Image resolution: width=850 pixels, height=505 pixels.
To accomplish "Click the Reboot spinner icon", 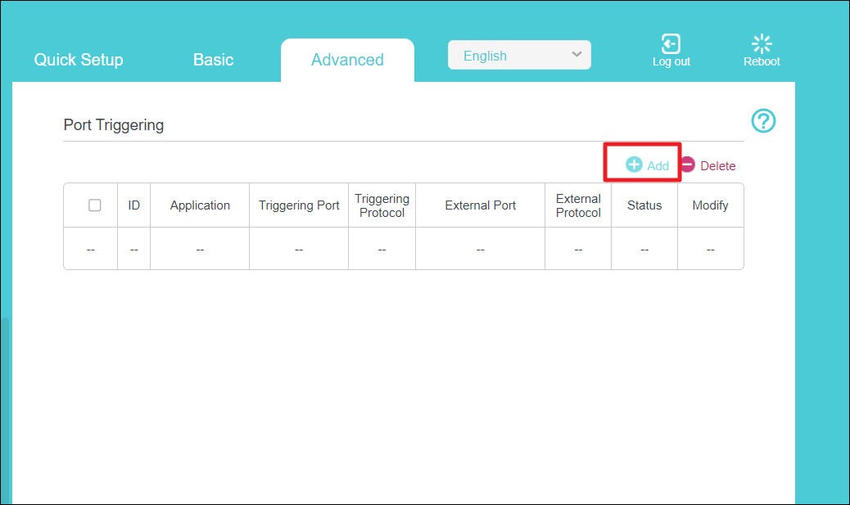I will 762,44.
